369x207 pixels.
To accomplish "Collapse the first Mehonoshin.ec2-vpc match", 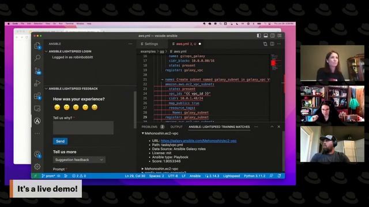I will pyautogui.click(x=142, y=133).
